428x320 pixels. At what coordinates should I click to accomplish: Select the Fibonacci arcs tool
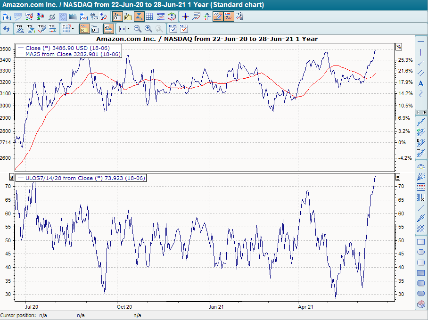point(421,166)
